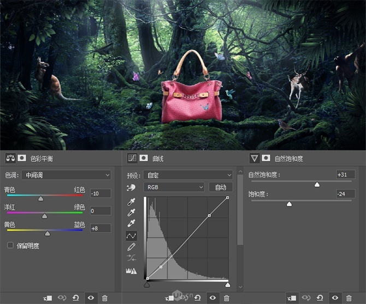The image size is (366, 304).
Task: Click the cyan-red slider handle
Action: point(41,198)
